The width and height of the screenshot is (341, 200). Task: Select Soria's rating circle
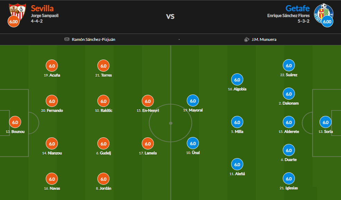[x=325, y=122]
